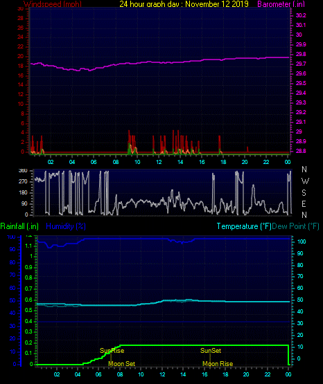Click the 0.6 rainfall axis value
Viewport: 323px width, 384px height.
28,300
